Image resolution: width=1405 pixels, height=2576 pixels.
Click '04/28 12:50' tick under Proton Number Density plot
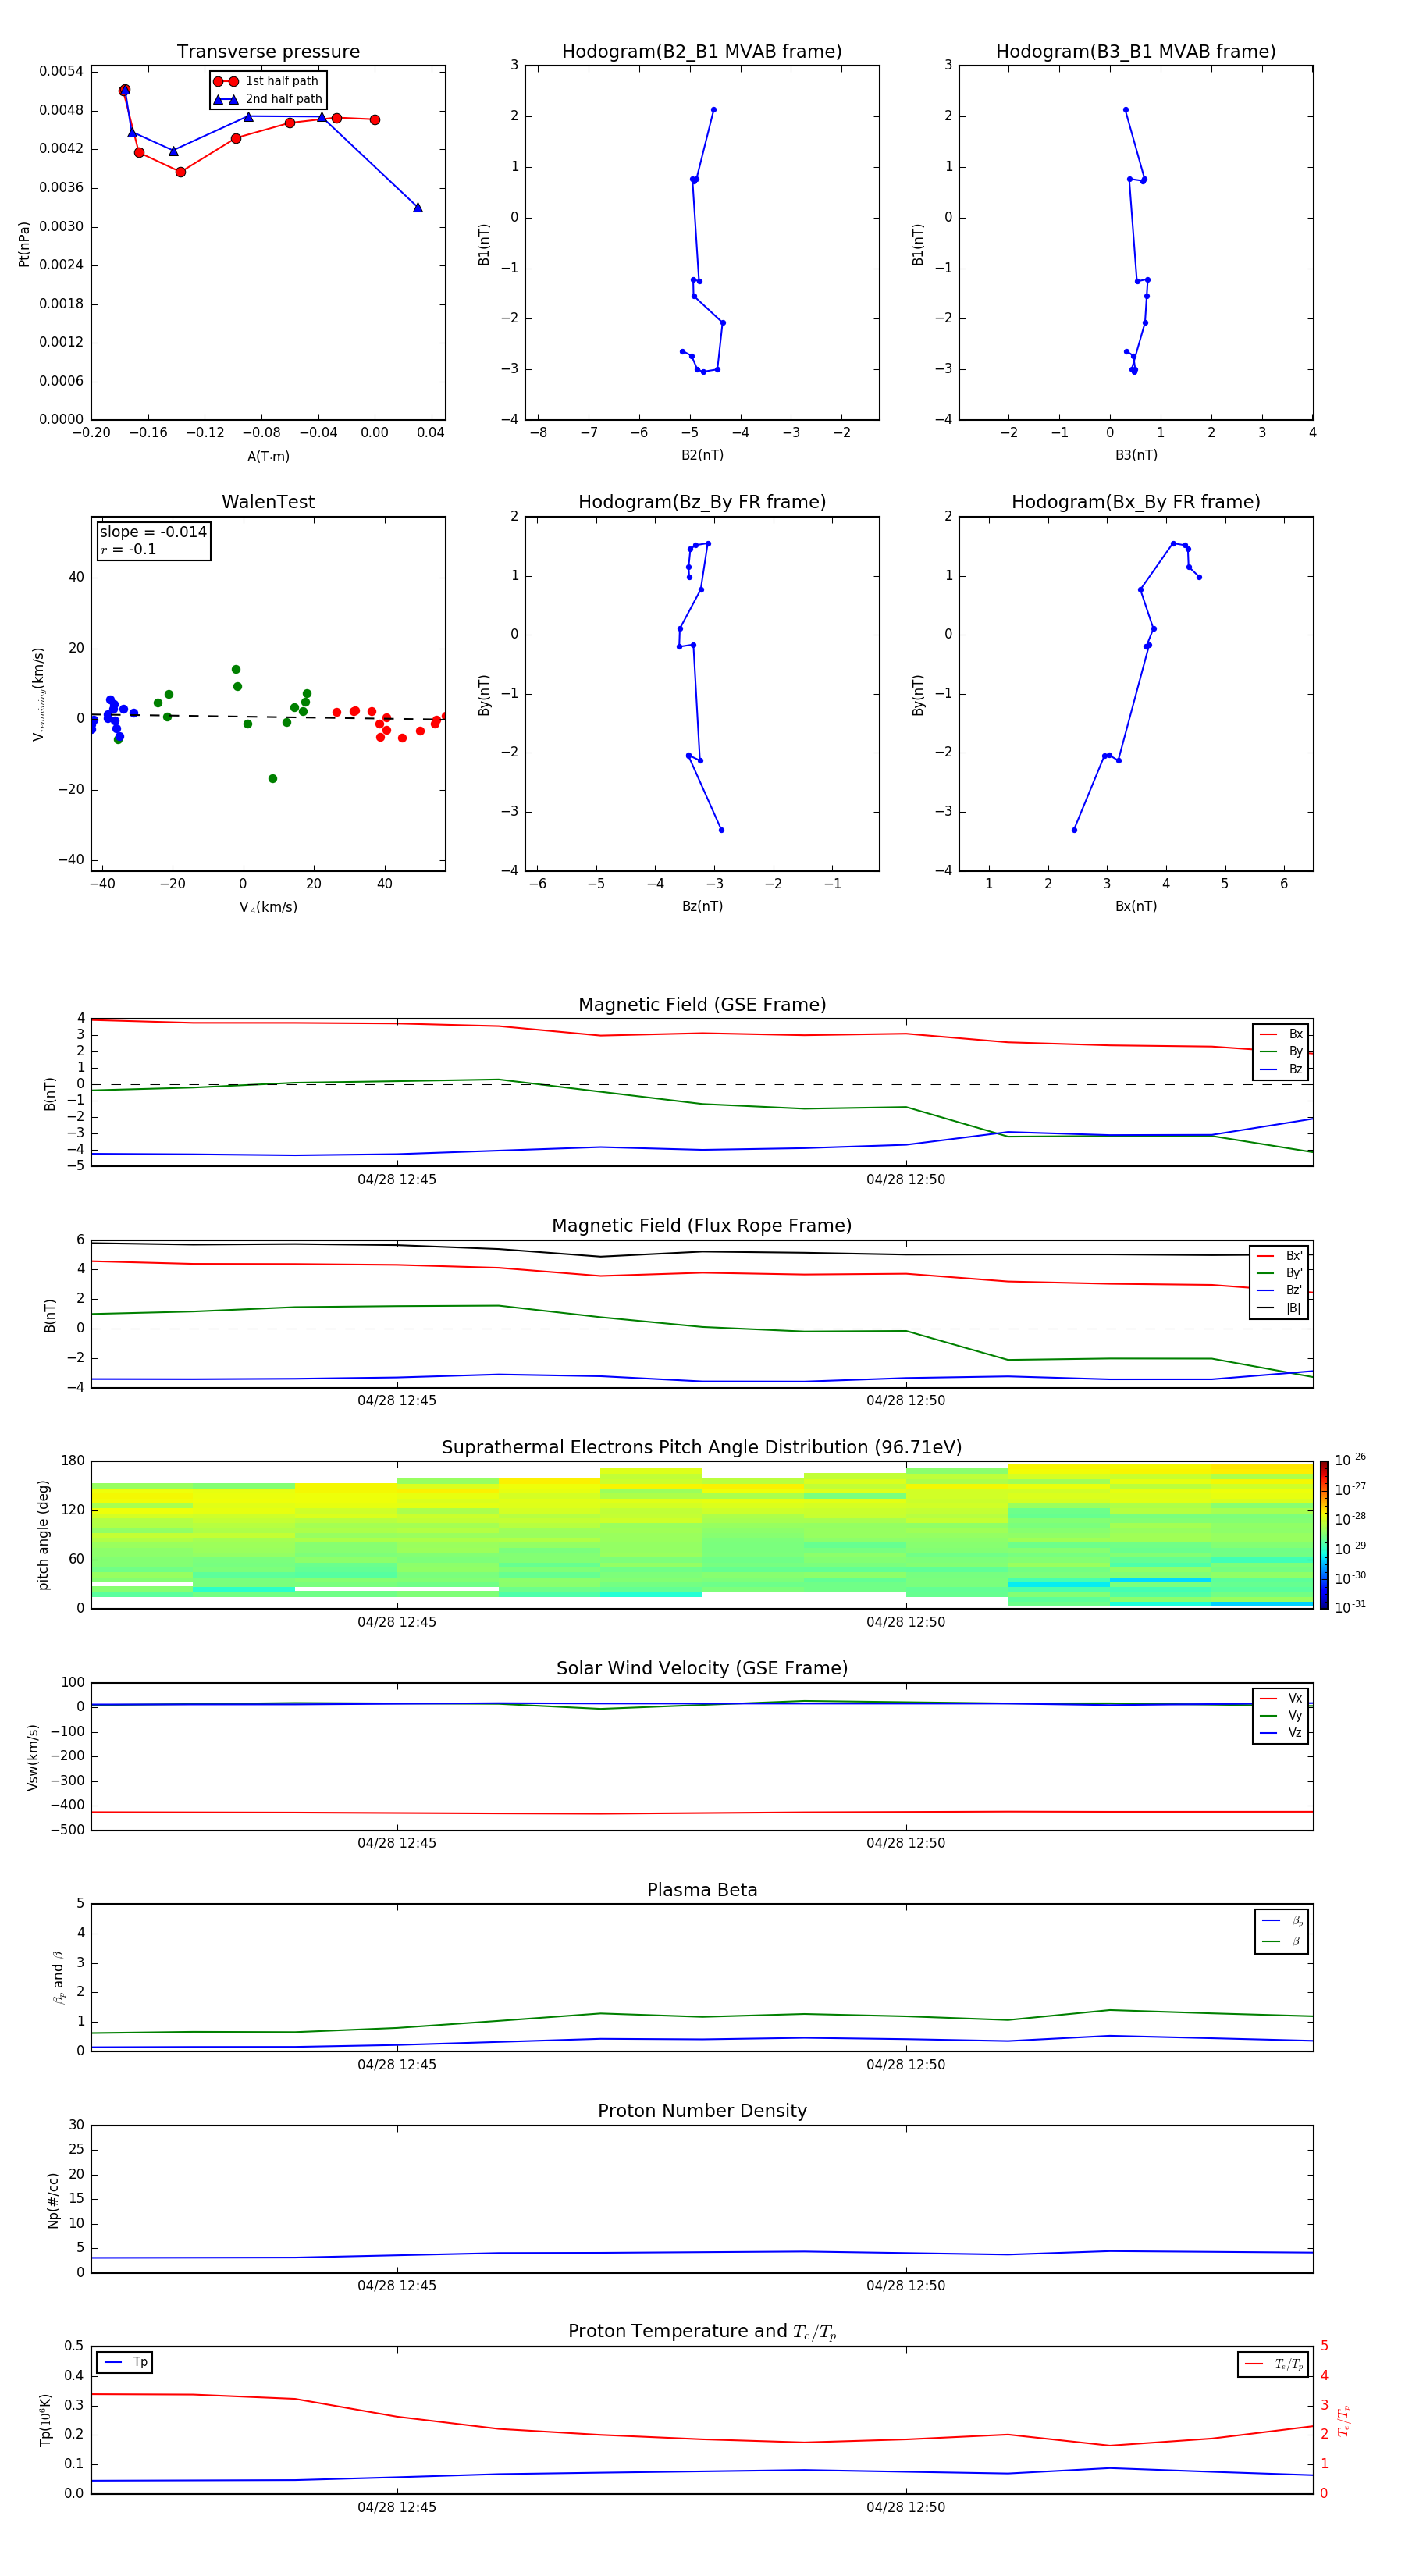click(906, 2285)
